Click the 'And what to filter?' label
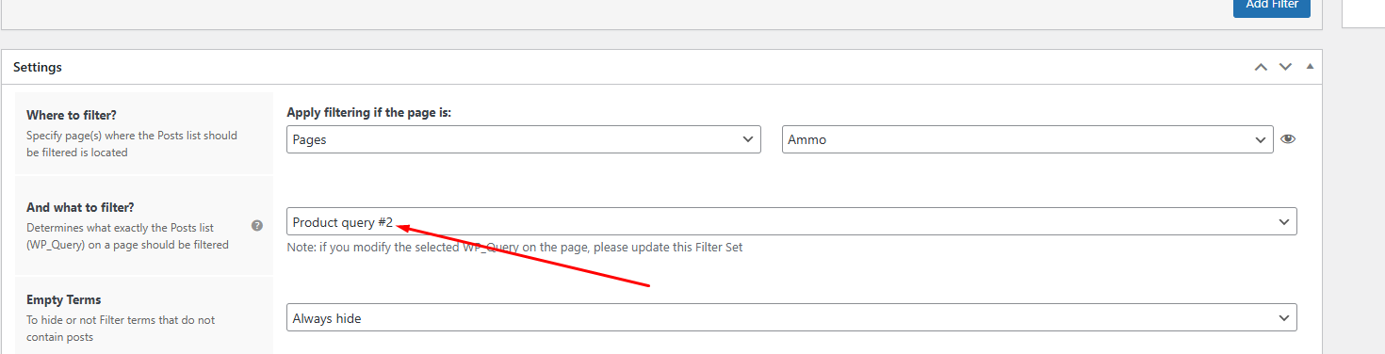1385x354 pixels. [81, 207]
